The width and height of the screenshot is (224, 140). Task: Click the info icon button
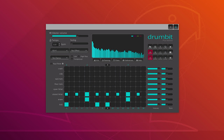pos(160,47)
